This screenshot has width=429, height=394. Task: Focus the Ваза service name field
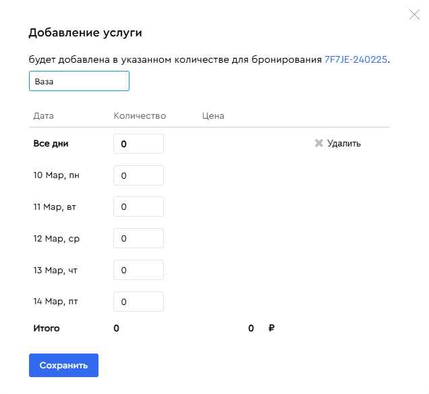tap(79, 81)
